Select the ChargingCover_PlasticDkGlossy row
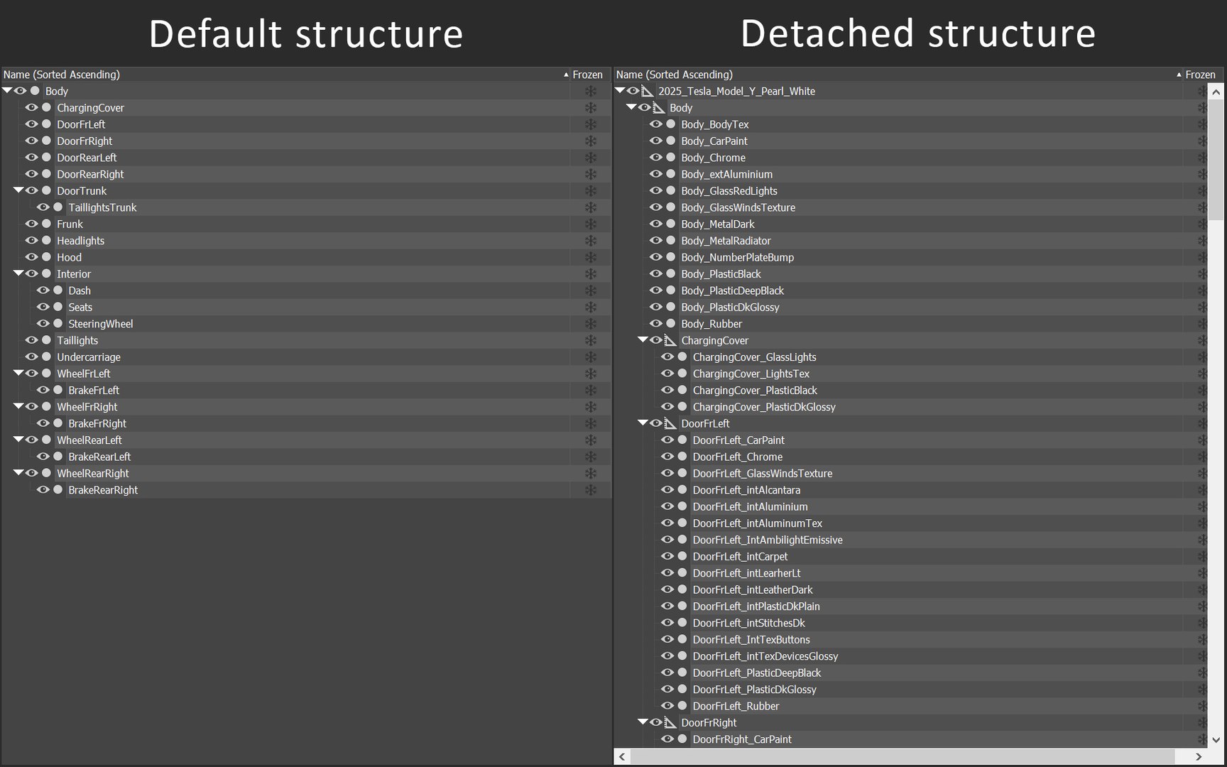 tap(911, 407)
